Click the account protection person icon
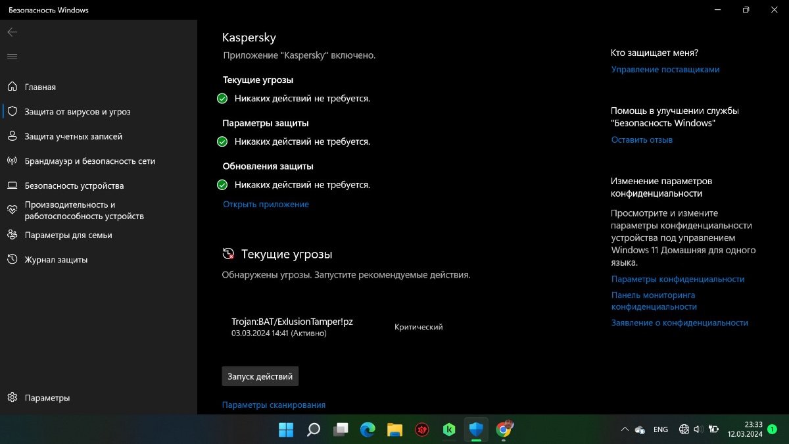The width and height of the screenshot is (789, 444). pos(12,136)
